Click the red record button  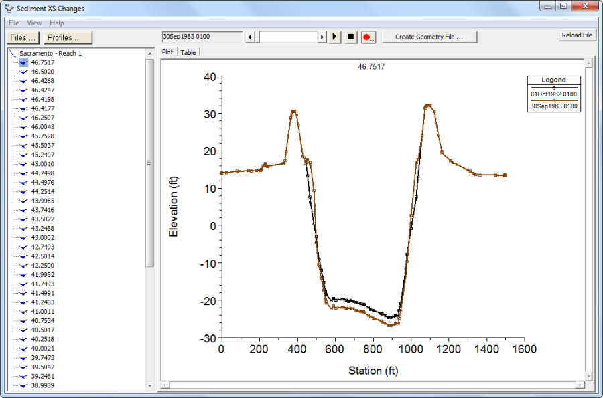pos(368,37)
